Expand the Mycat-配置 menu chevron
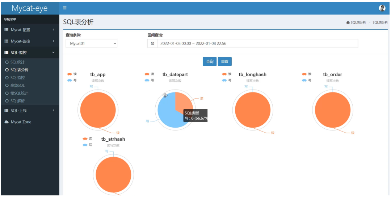The width and height of the screenshot is (391, 203). pos(53,29)
